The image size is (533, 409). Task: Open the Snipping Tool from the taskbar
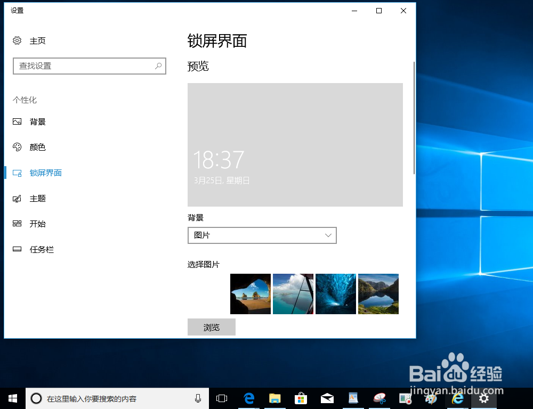[379, 398]
